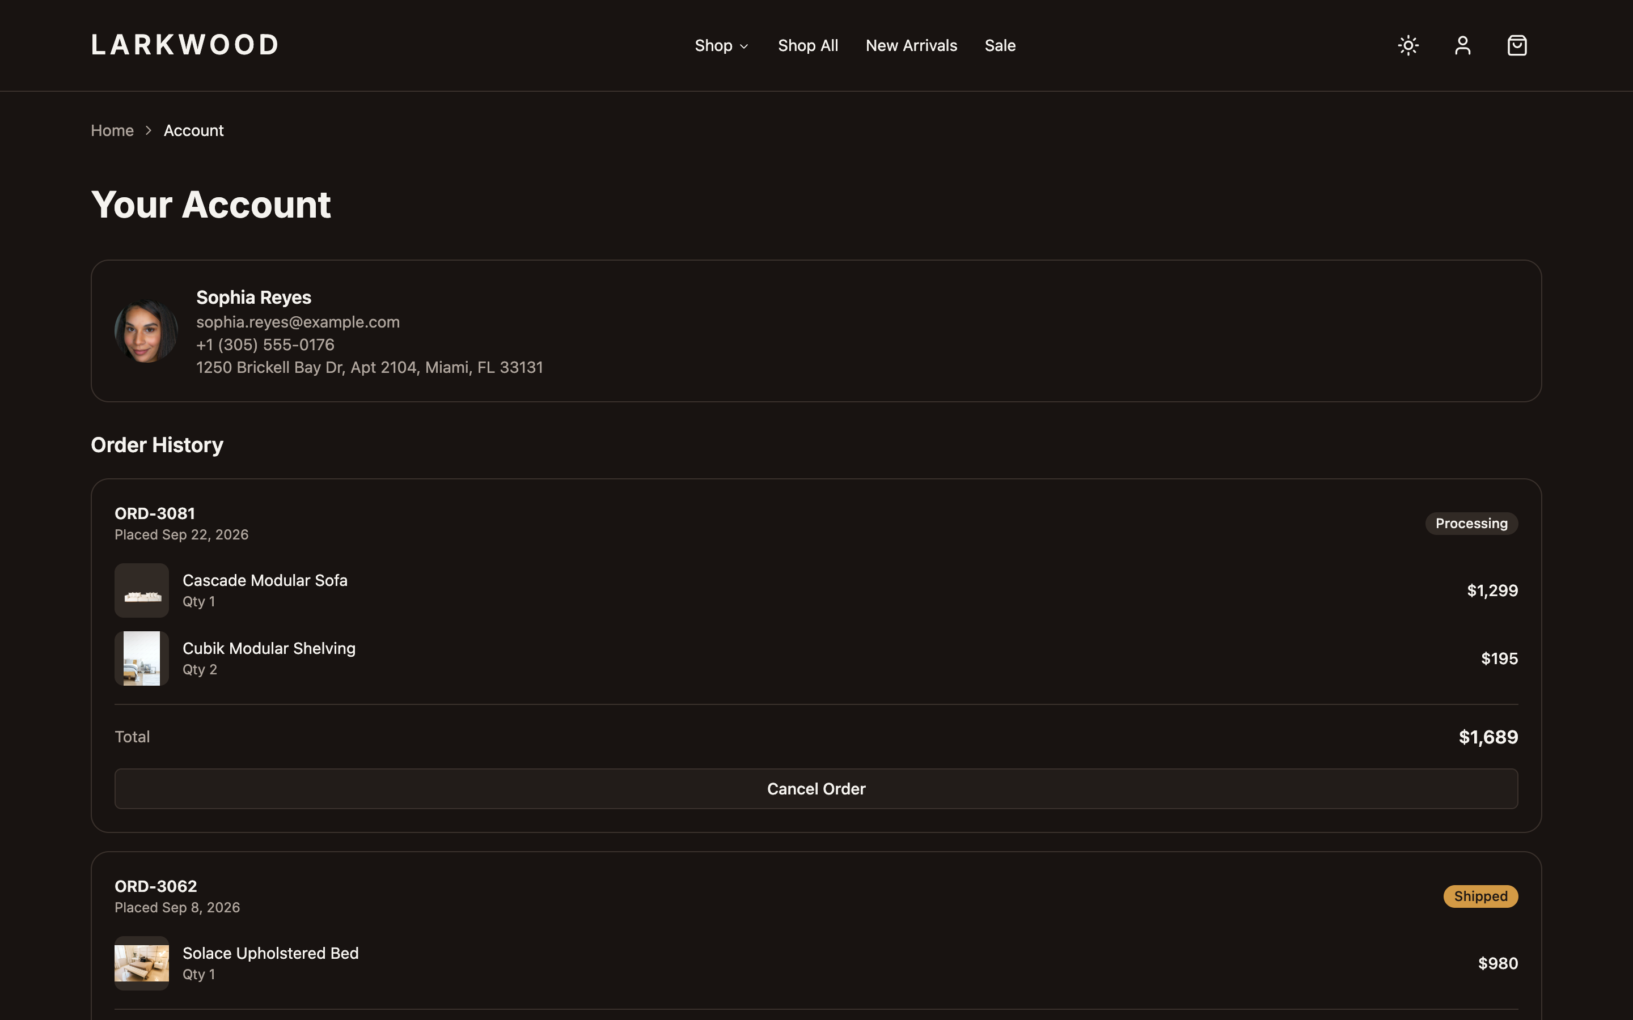Expand the Shop dropdown menu
Screen dimensions: 1633x1020
(x=721, y=45)
